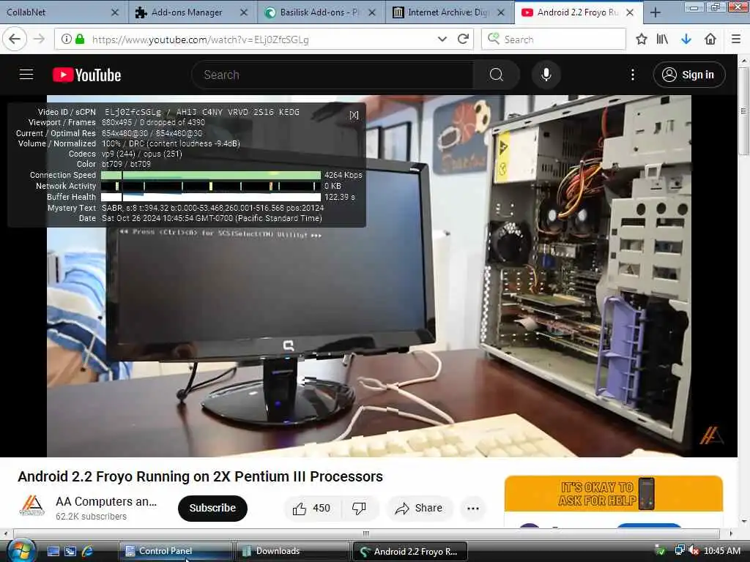Dislike the video with thumbs down
750x562 pixels.
tap(359, 508)
